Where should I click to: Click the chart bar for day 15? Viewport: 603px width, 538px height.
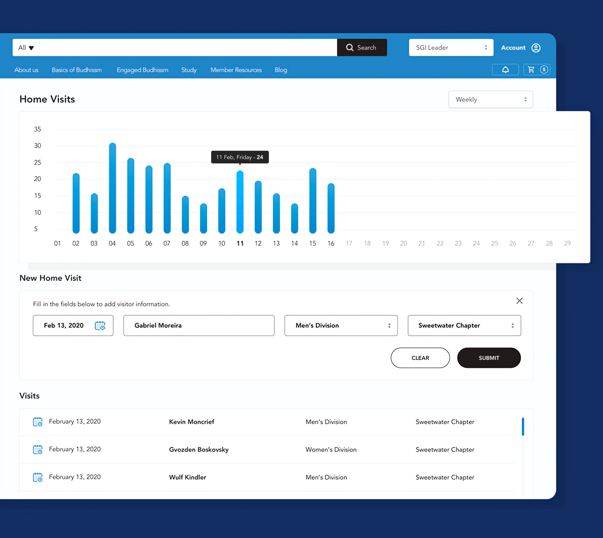pos(313,201)
